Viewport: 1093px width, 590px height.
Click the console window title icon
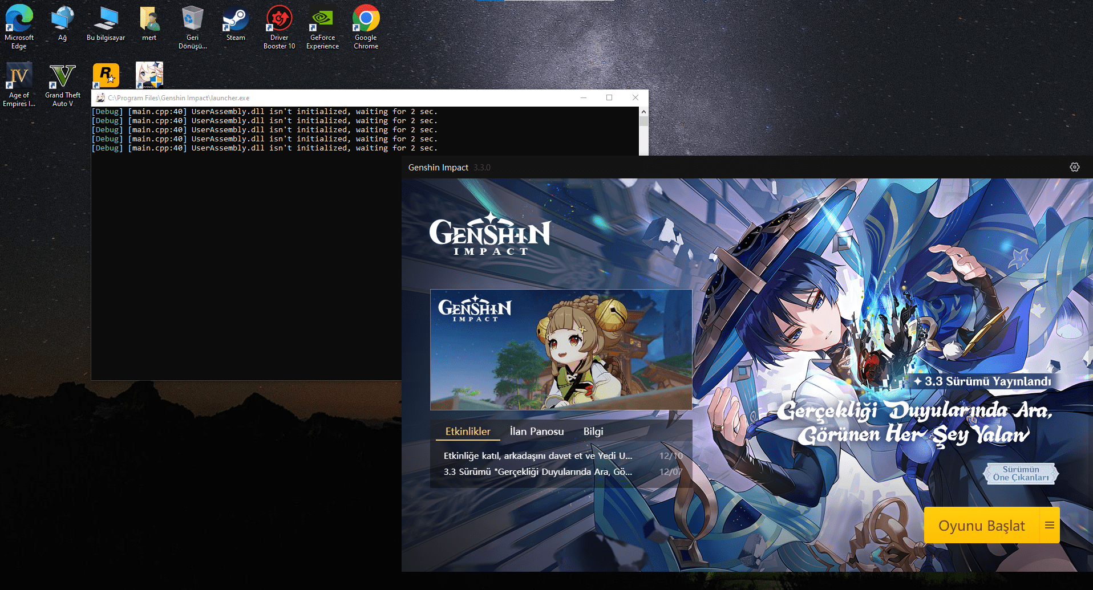(x=100, y=97)
